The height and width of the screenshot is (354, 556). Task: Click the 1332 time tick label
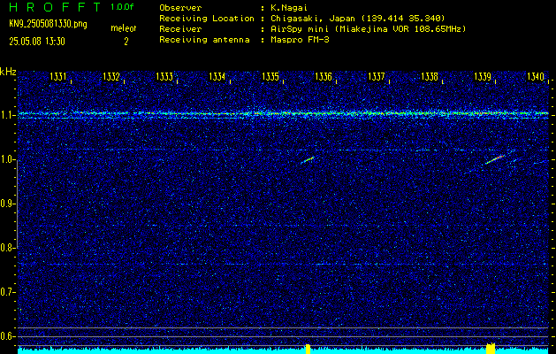tap(111, 76)
